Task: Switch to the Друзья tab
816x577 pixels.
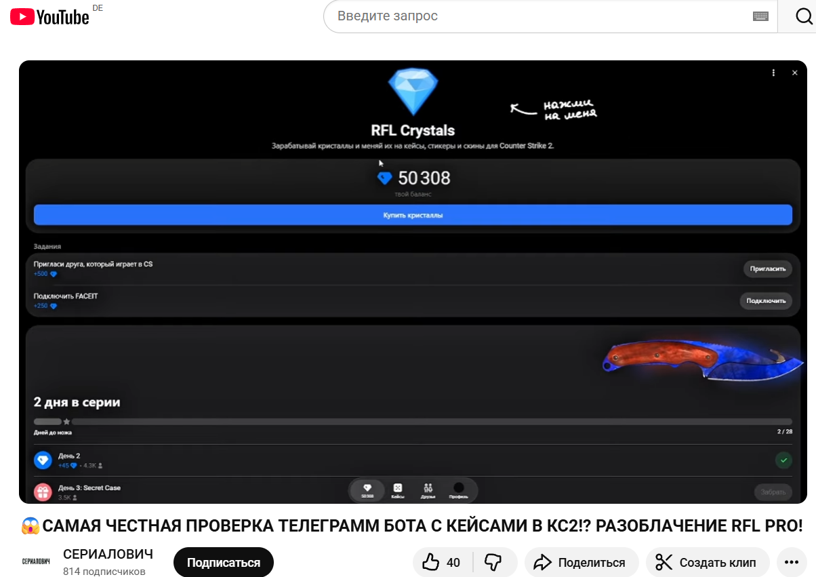Action: [428, 490]
